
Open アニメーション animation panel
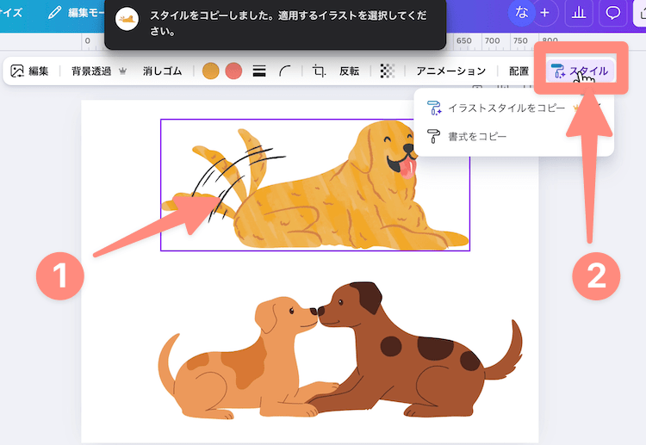point(451,71)
